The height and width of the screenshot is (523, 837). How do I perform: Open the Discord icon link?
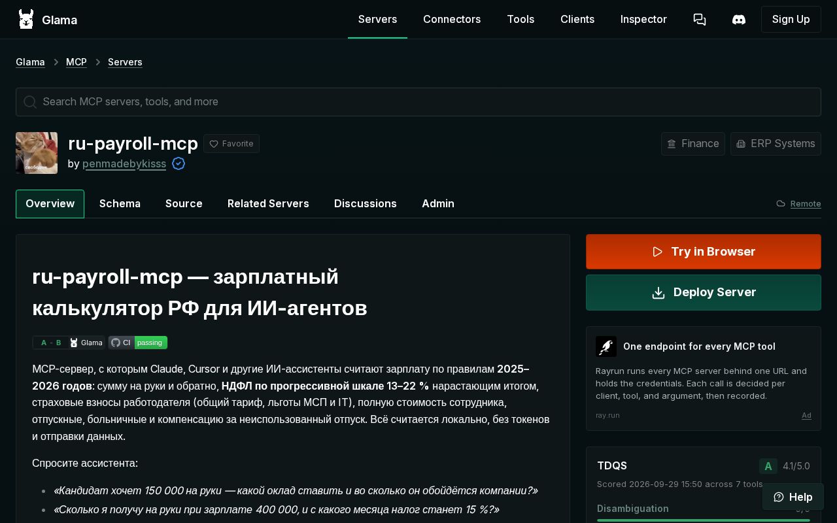(x=739, y=20)
